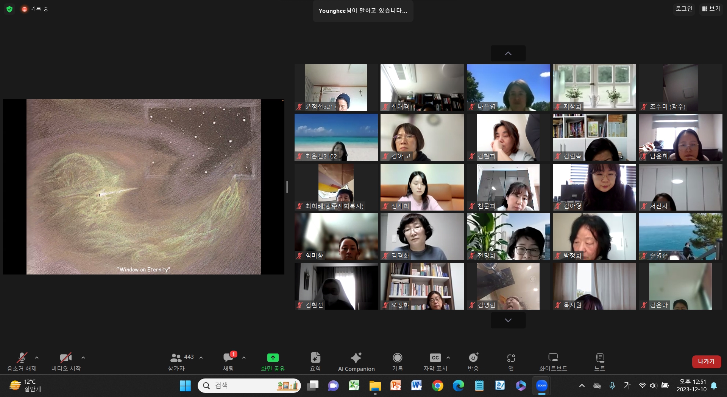727x397 pixels.
Task: Open Microsoft Edge from taskbar
Action: pos(459,386)
